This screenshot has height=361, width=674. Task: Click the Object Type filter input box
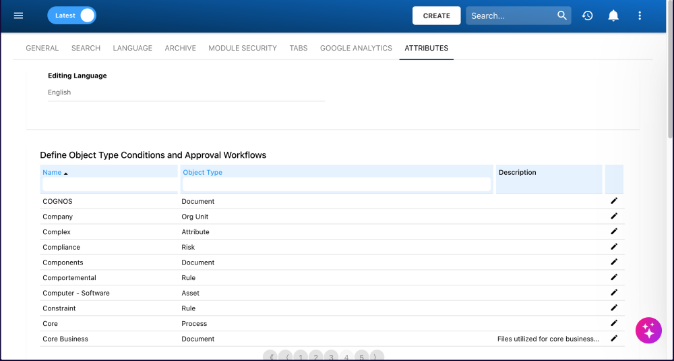coord(336,184)
